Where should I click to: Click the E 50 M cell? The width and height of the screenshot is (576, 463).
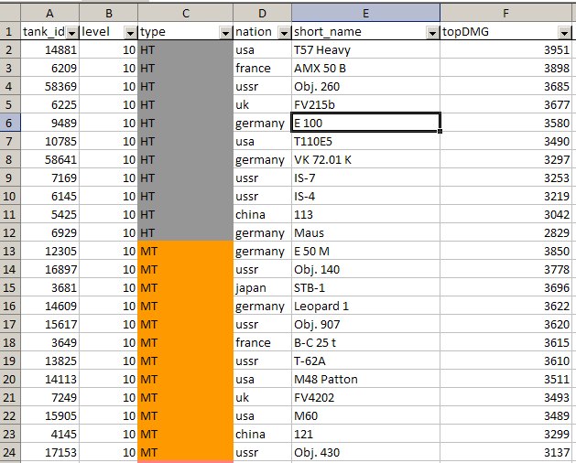coord(366,251)
